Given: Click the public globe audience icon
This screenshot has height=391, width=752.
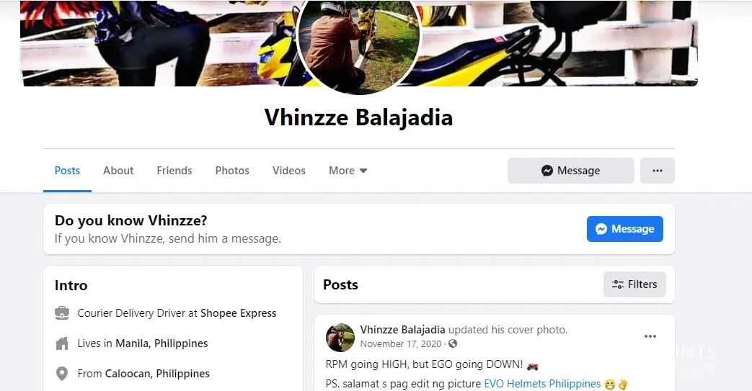Looking at the screenshot, I should click(x=453, y=343).
